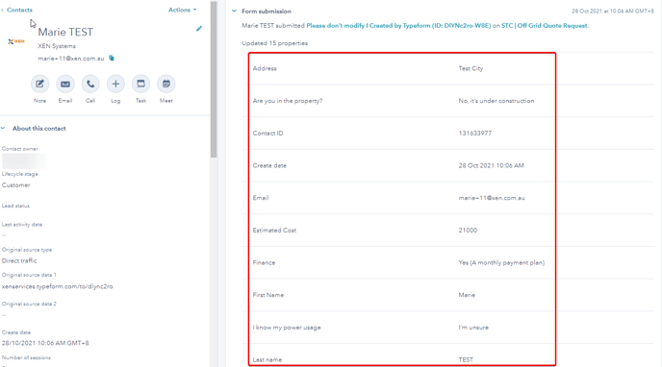662x367 pixels.
Task: Click the Lifecycle stage Customer field
Action: (16, 185)
